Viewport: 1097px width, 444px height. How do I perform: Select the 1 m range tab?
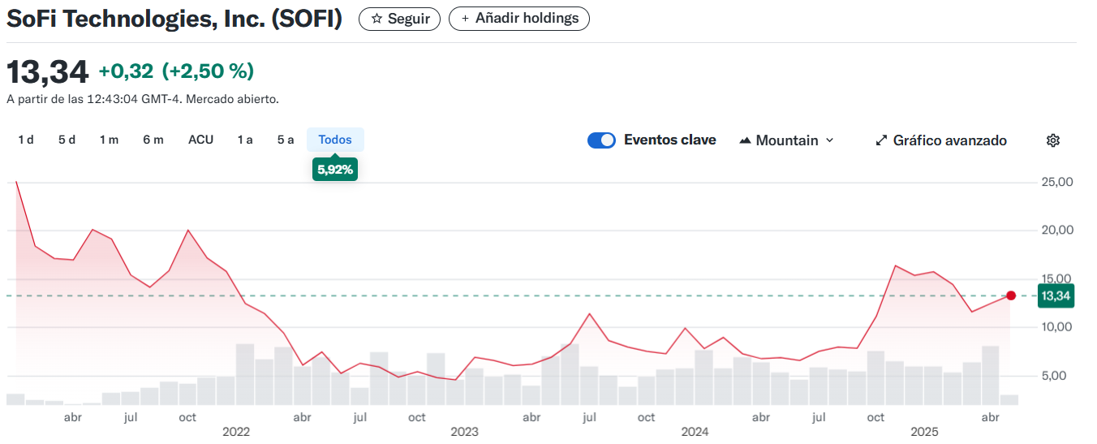[x=109, y=140]
